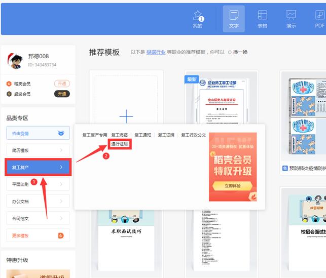Select 通行证明 submenu item

[120, 144]
